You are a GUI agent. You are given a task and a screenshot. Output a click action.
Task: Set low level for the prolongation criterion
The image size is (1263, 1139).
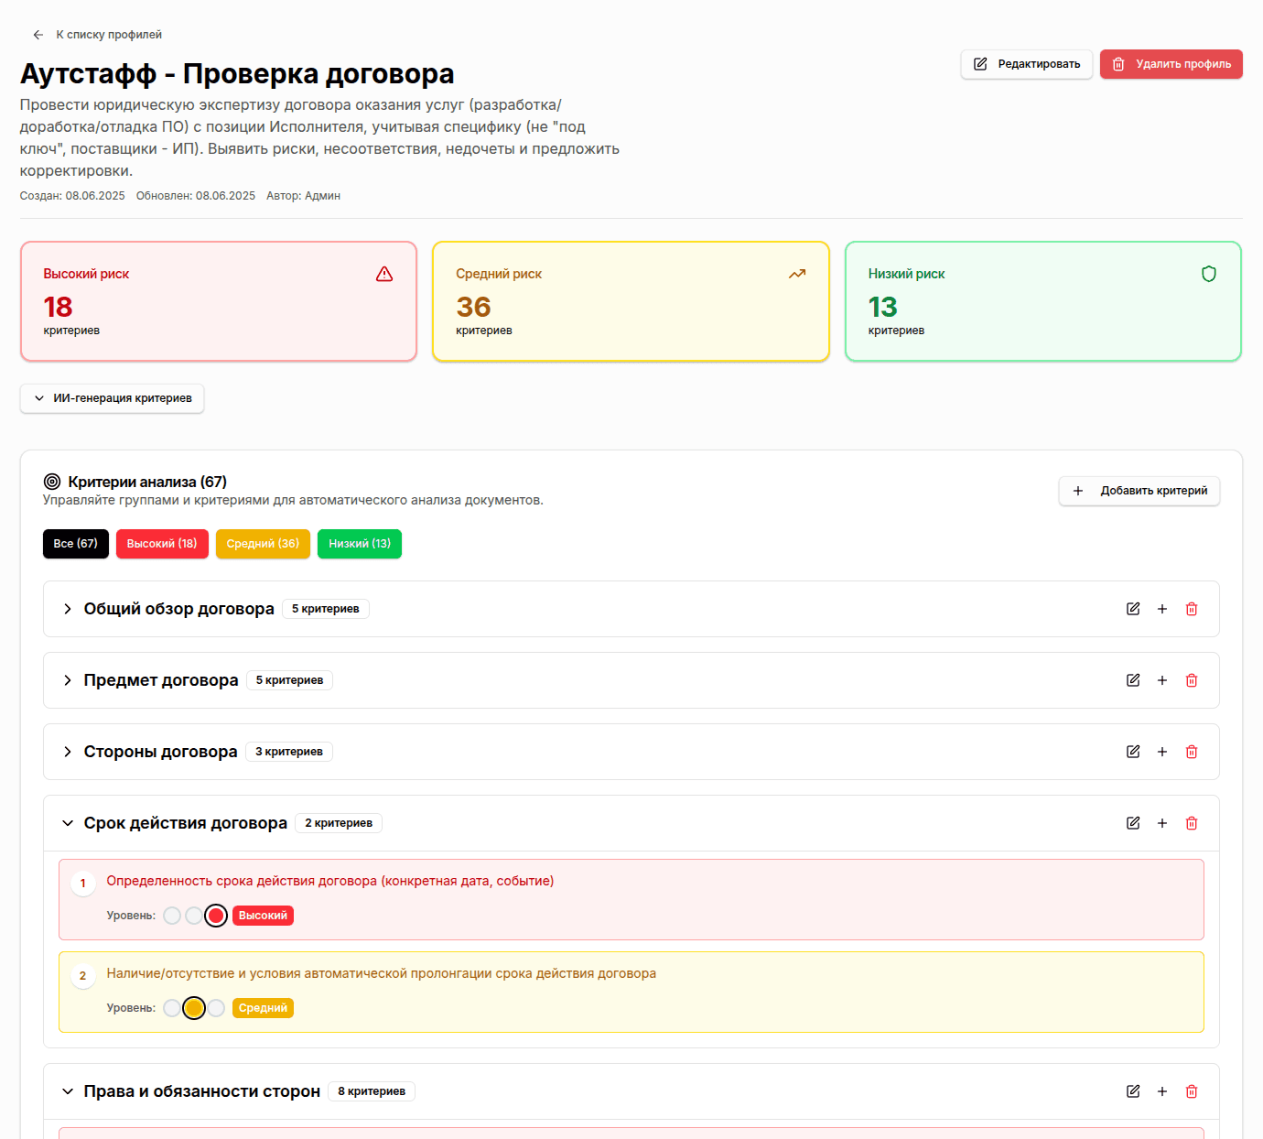tap(172, 1008)
